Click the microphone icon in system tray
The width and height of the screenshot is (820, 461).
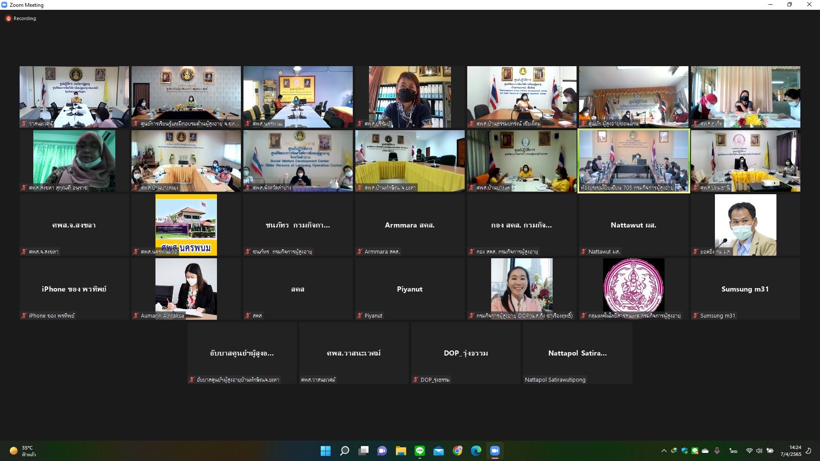[717, 451]
